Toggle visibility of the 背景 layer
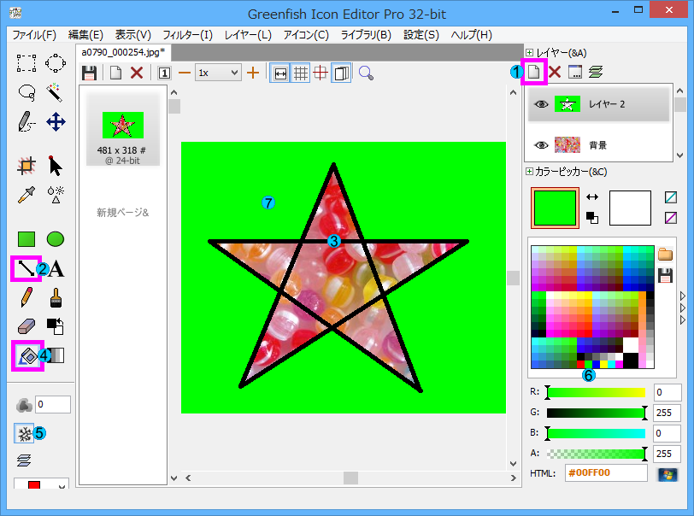The image size is (694, 516). (540, 145)
